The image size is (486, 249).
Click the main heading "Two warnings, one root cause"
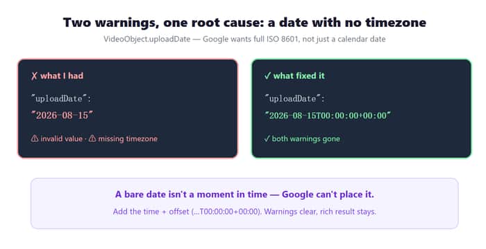[244, 23]
